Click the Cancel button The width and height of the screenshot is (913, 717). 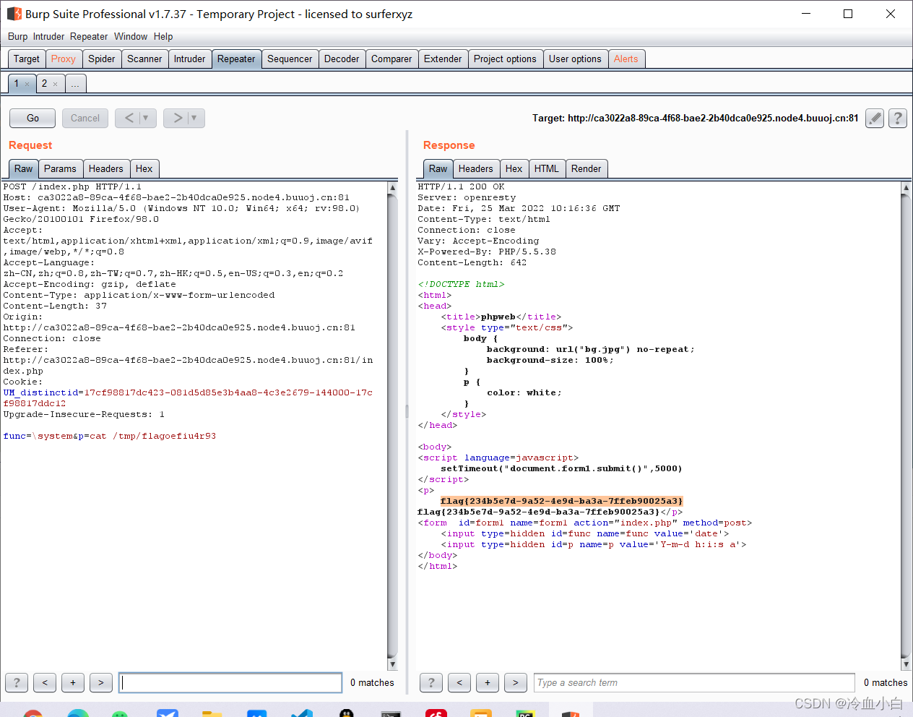click(85, 118)
